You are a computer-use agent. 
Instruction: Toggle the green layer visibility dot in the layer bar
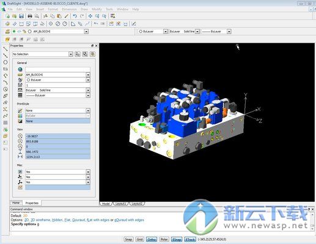pyautogui.click(x=14, y=32)
